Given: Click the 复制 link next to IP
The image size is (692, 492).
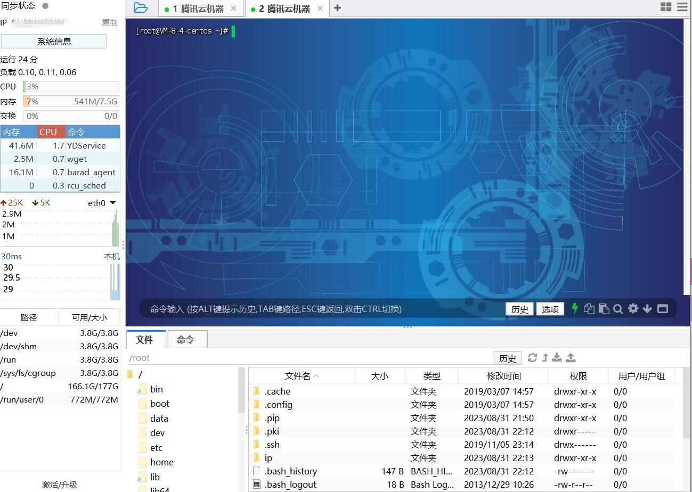Looking at the screenshot, I should point(109,22).
